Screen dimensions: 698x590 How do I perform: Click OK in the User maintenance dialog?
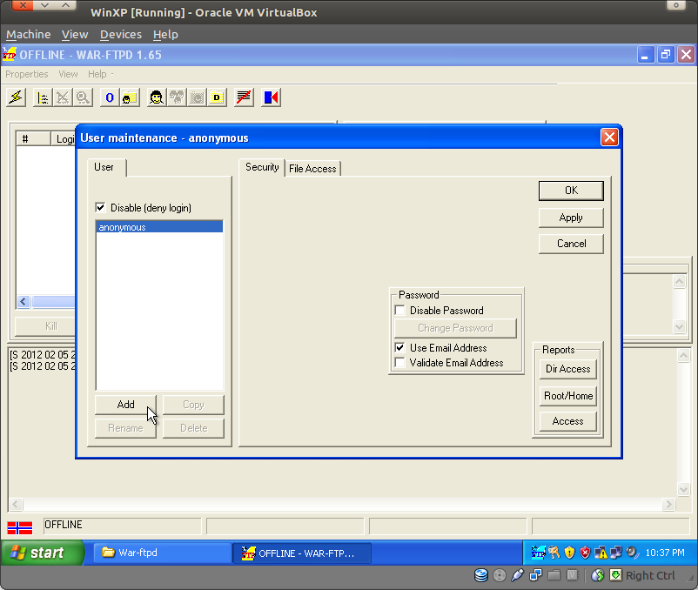click(x=571, y=191)
